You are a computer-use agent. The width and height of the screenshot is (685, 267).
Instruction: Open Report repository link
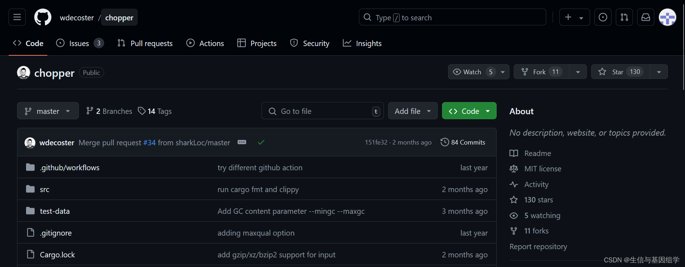point(538,247)
